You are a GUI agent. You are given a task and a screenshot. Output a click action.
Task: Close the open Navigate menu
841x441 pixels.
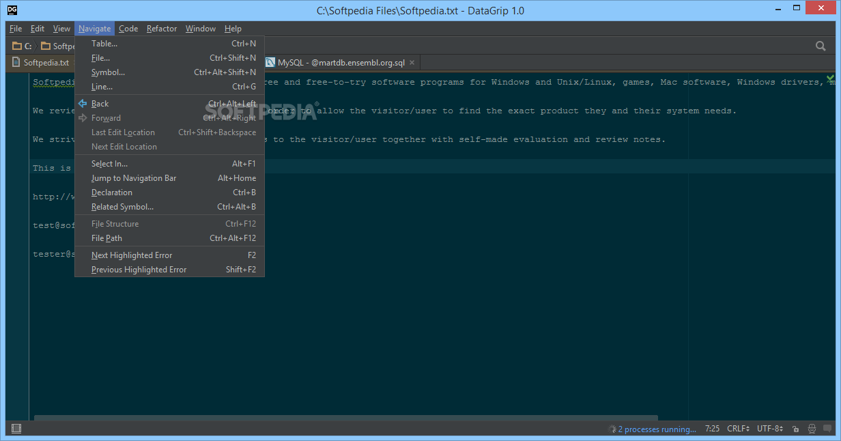point(94,29)
